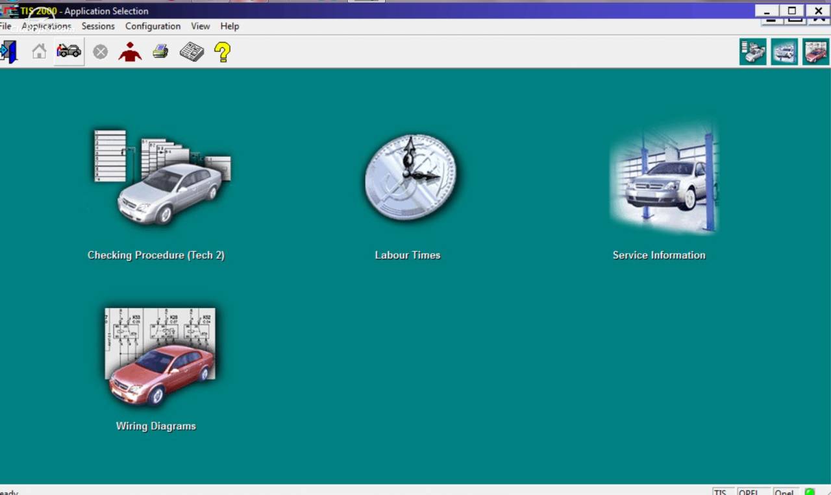Click the uppercase OPEL status bar field

752,492
